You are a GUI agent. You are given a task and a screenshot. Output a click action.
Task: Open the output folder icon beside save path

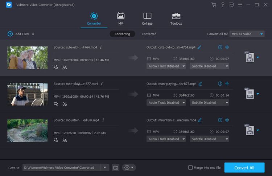(x=116, y=168)
